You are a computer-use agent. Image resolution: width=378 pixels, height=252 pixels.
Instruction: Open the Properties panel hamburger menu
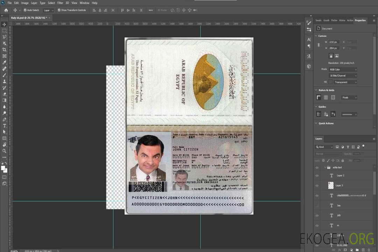[x=374, y=21]
